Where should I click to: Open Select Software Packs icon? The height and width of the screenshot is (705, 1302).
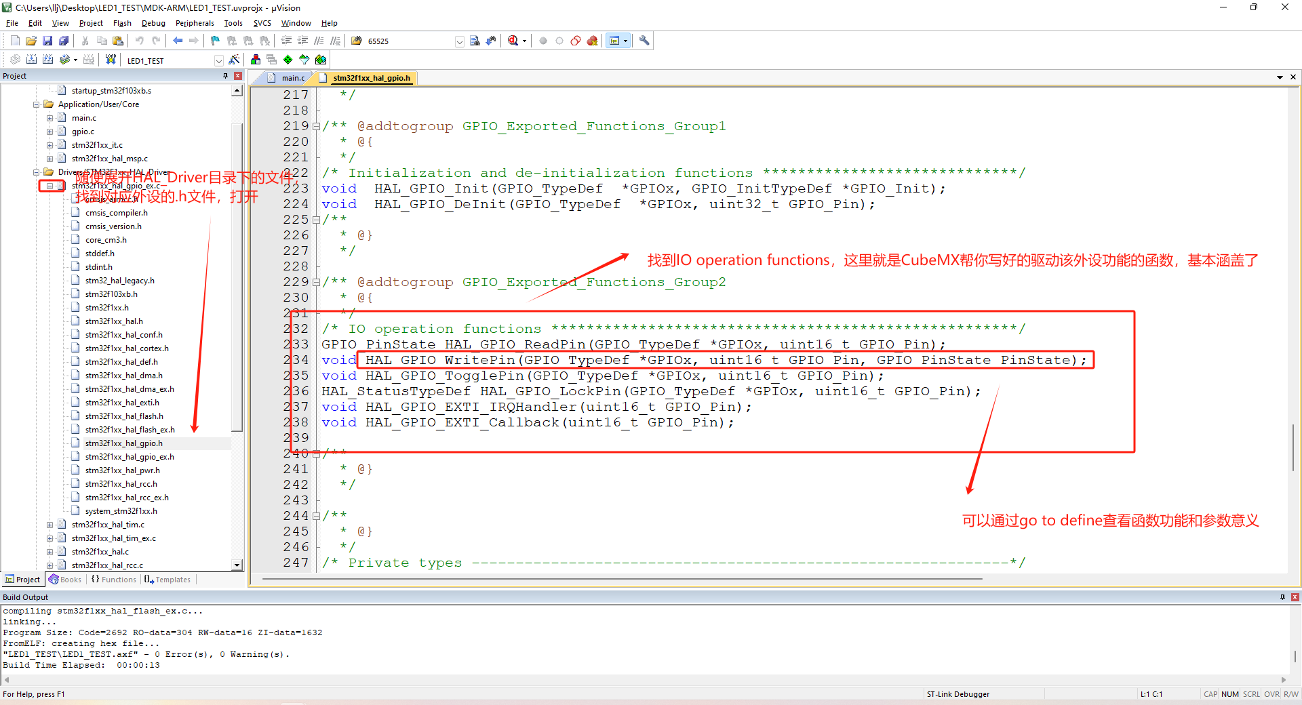click(304, 60)
